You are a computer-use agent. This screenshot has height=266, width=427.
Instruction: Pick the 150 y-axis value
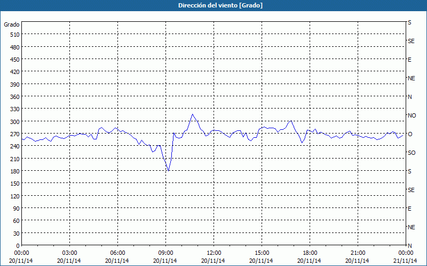(15, 184)
